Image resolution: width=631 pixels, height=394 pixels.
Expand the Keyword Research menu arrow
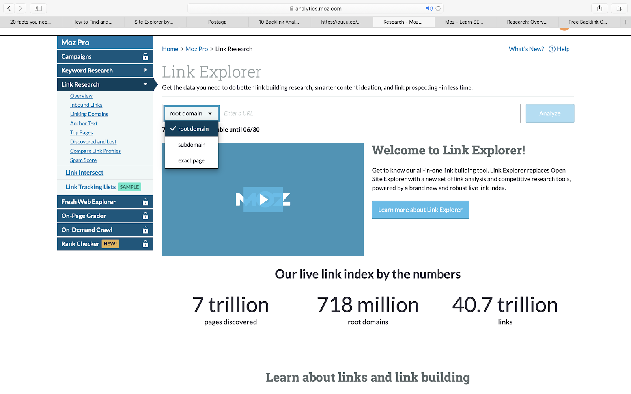coord(146,70)
